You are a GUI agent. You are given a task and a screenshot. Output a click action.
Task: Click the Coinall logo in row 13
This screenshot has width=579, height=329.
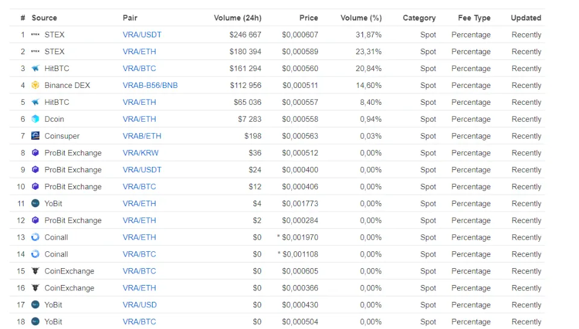point(35,237)
